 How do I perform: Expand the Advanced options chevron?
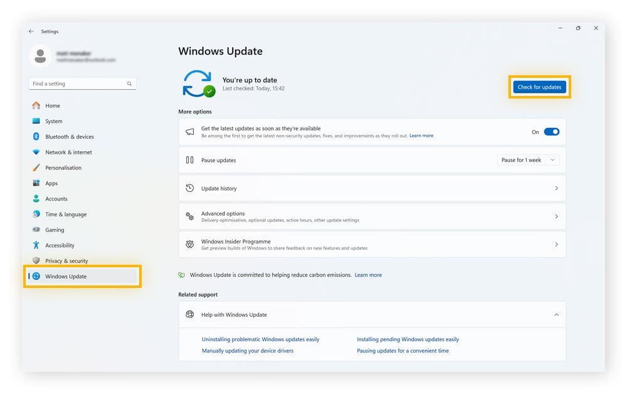click(556, 216)
